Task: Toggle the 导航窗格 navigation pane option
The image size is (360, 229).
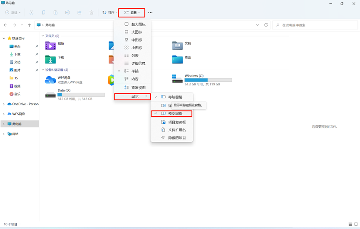Action: pyautogui.click(x=175, y=97)
